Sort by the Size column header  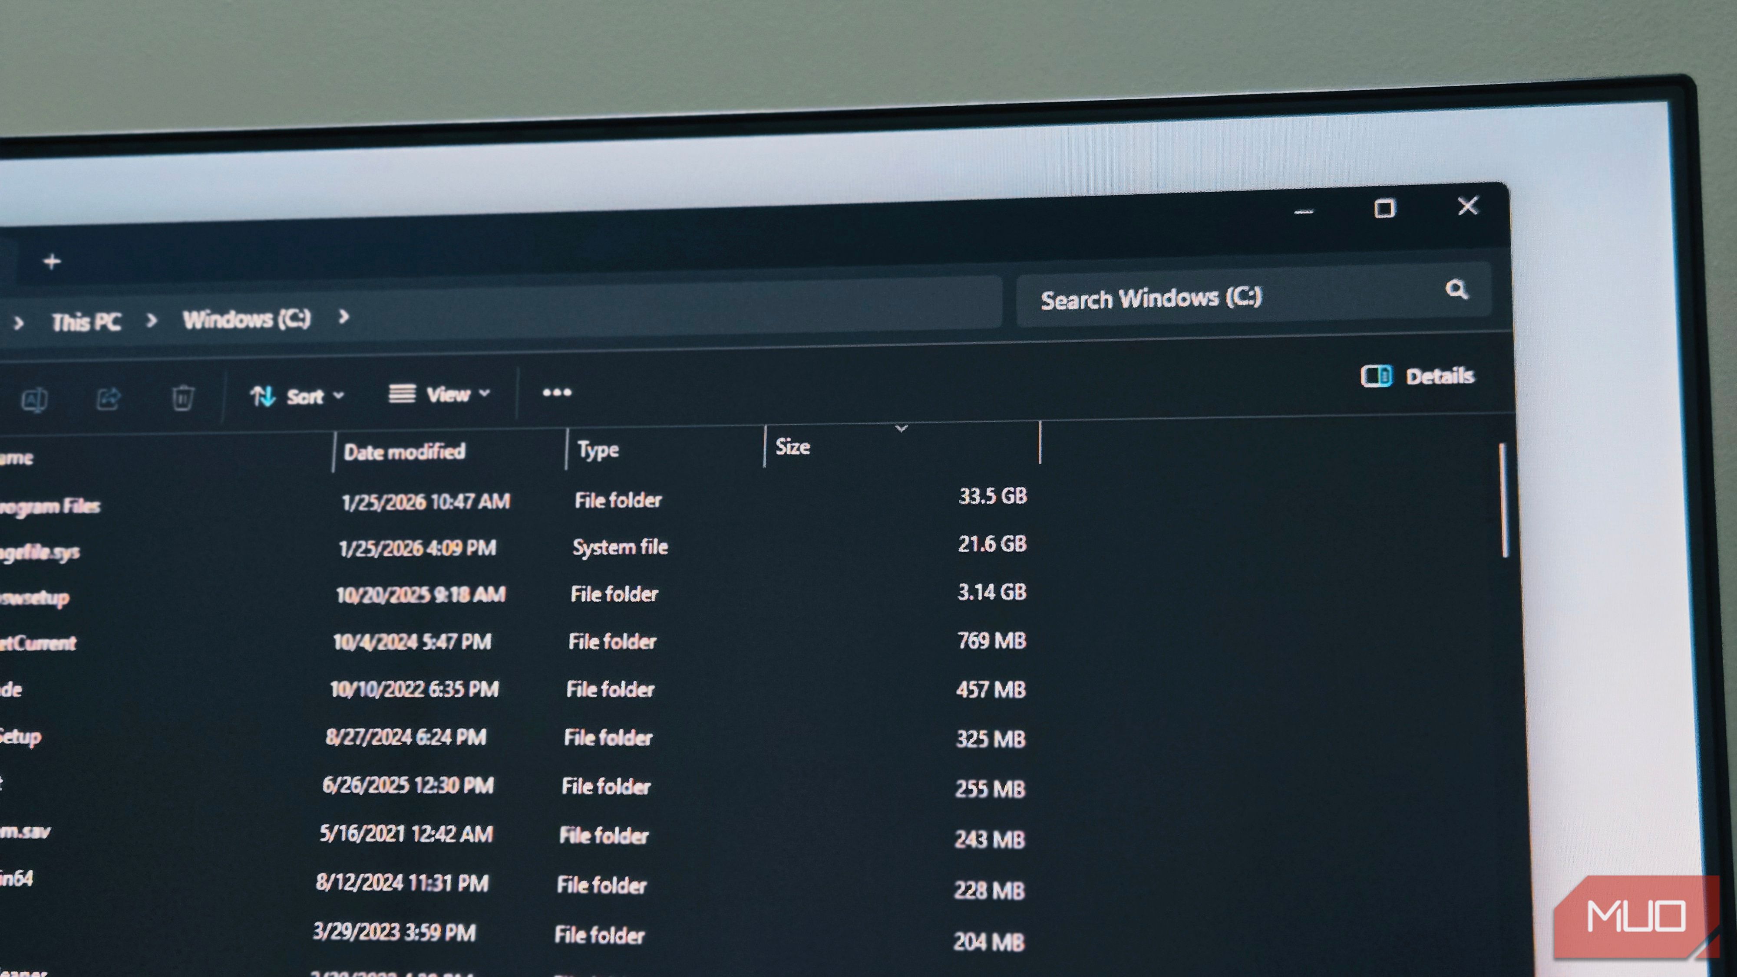click(x=902, y=446)
